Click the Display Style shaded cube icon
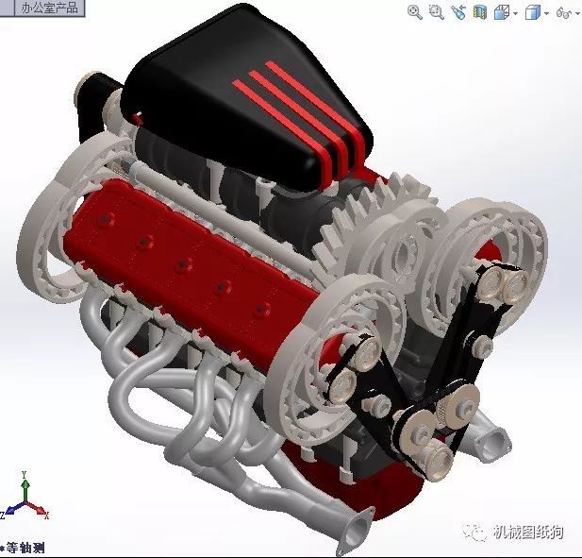The width and height of the screenshot is (582, 558). coord(533,13)
